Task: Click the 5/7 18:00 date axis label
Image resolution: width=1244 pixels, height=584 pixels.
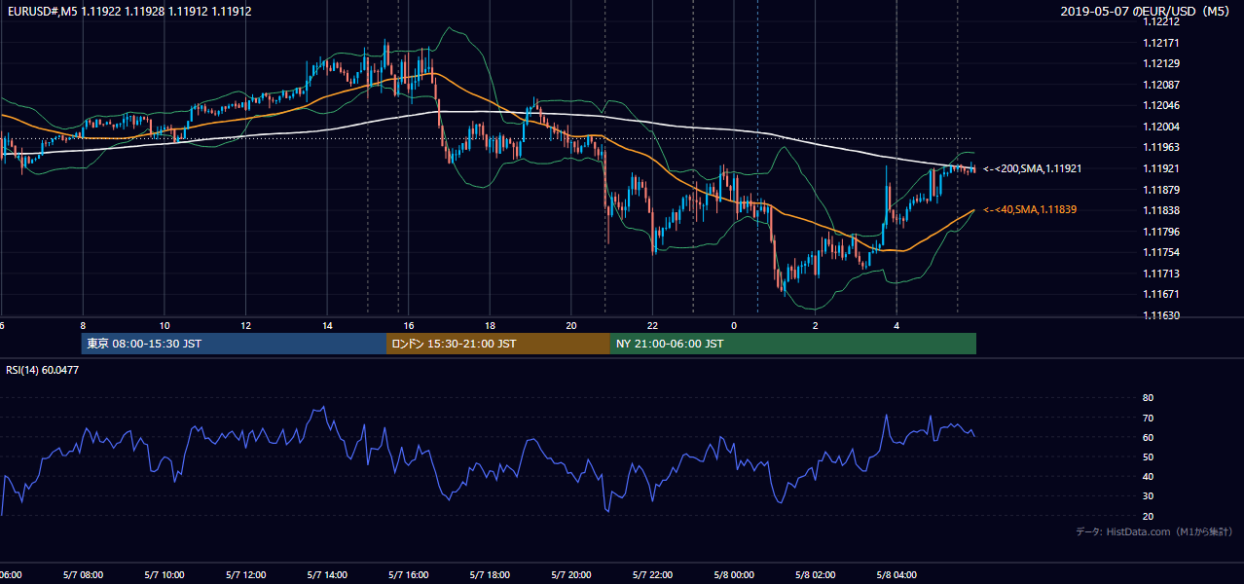Action: point(491,575)
